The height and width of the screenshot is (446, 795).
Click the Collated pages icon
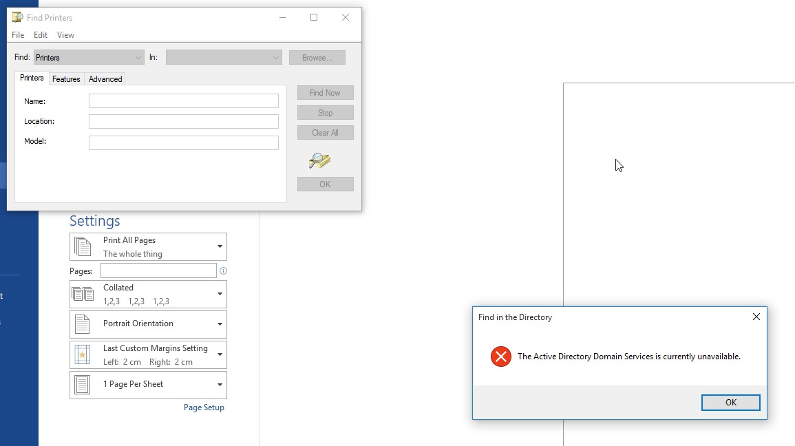[x=83, y=294]
